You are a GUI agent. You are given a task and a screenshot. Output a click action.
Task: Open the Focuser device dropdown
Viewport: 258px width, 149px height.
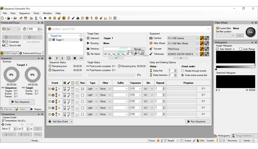[183, 49]
